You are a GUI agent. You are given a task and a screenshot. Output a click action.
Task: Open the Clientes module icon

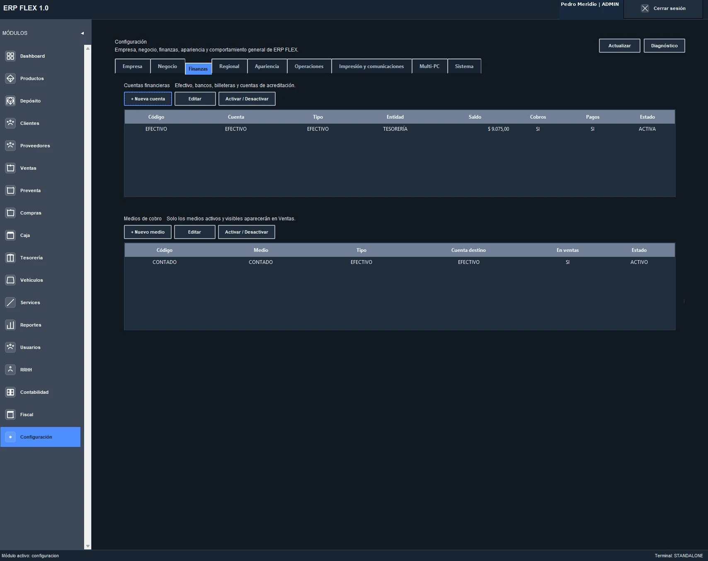(x=10, y=123)
